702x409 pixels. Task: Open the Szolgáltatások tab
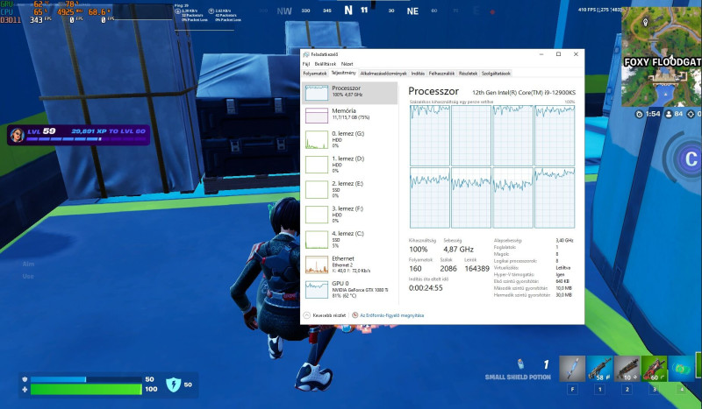pyautogui.click(x=496, y=74)
